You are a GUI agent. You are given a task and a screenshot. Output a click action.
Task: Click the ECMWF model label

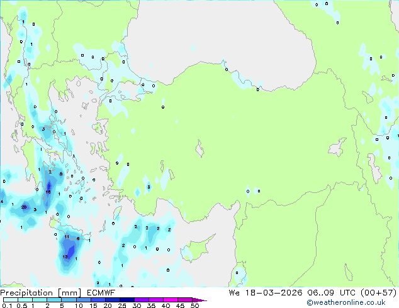pyautogui.click(x=101, y=293)
